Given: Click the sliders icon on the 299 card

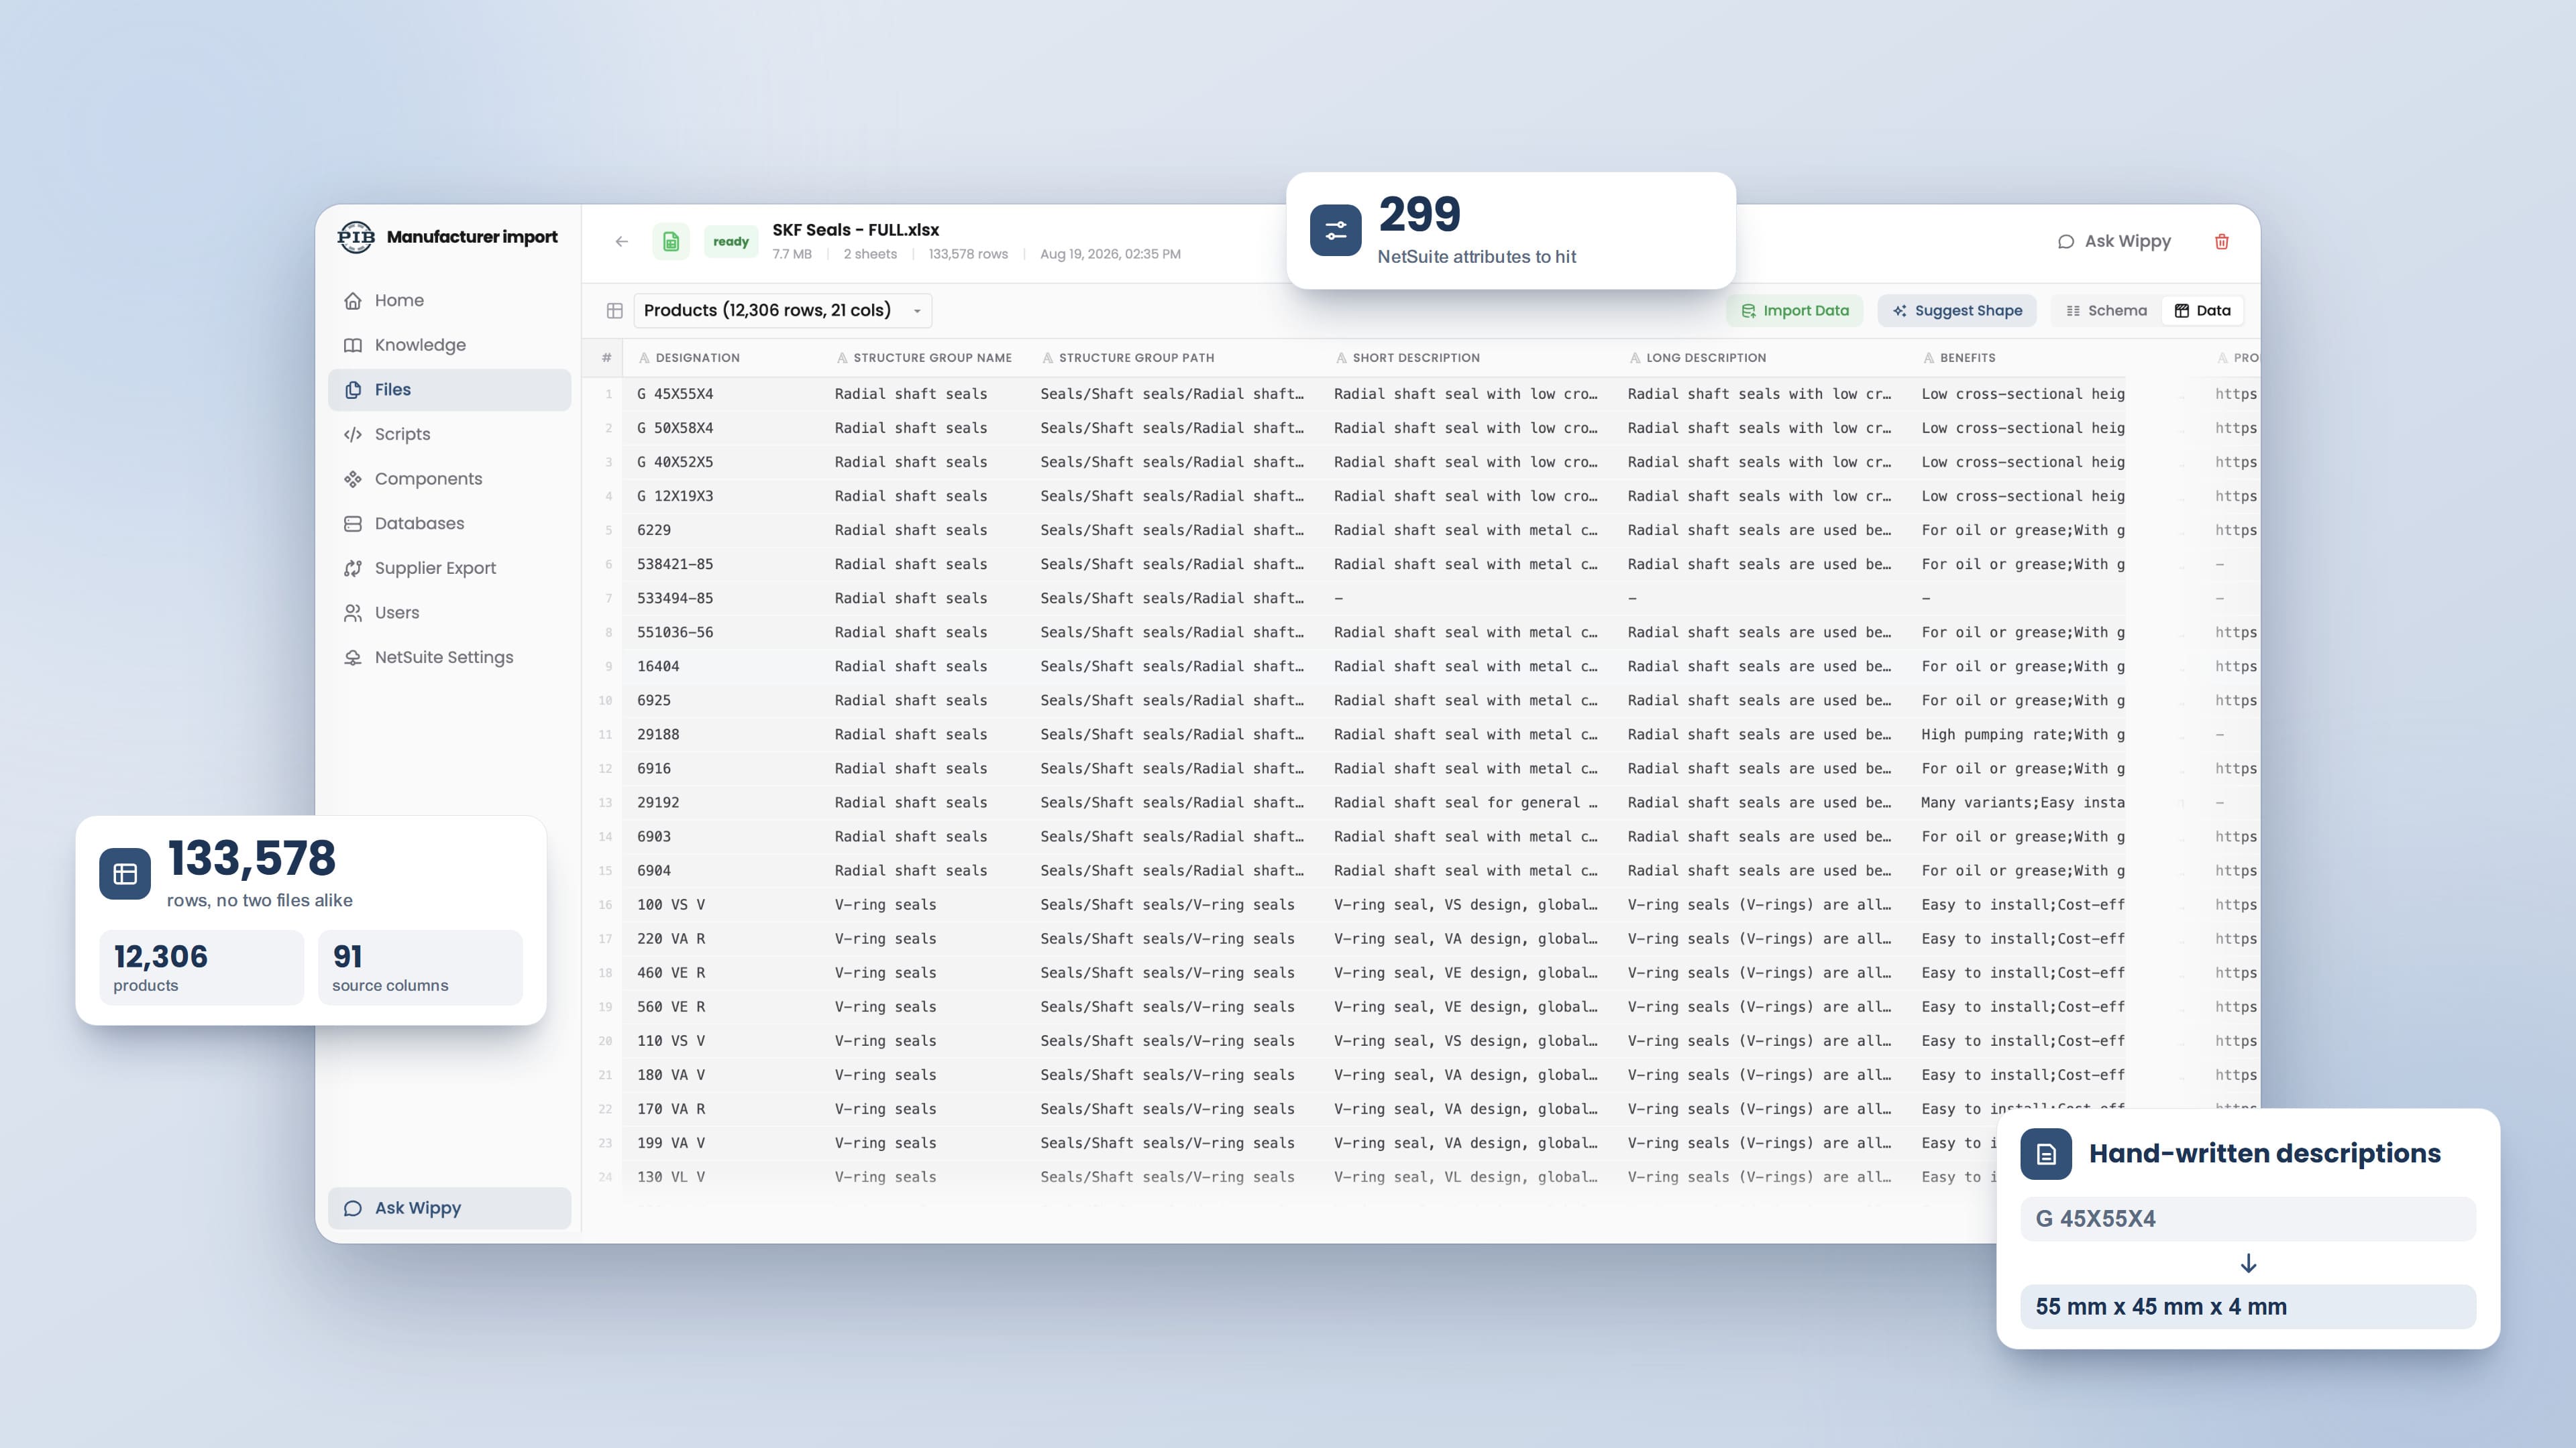Looking at the screenshot, I should (x=1335, y=231).
